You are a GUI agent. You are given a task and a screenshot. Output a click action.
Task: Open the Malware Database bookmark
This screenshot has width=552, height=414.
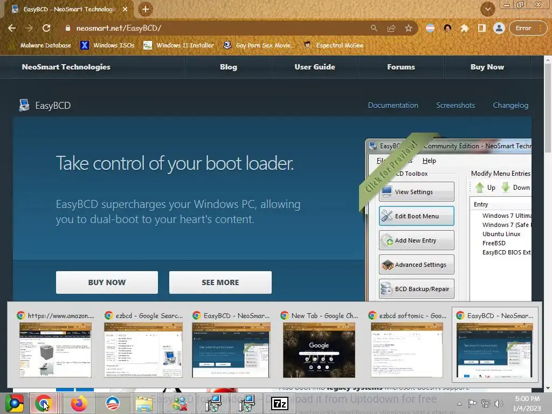click(40, 45)
